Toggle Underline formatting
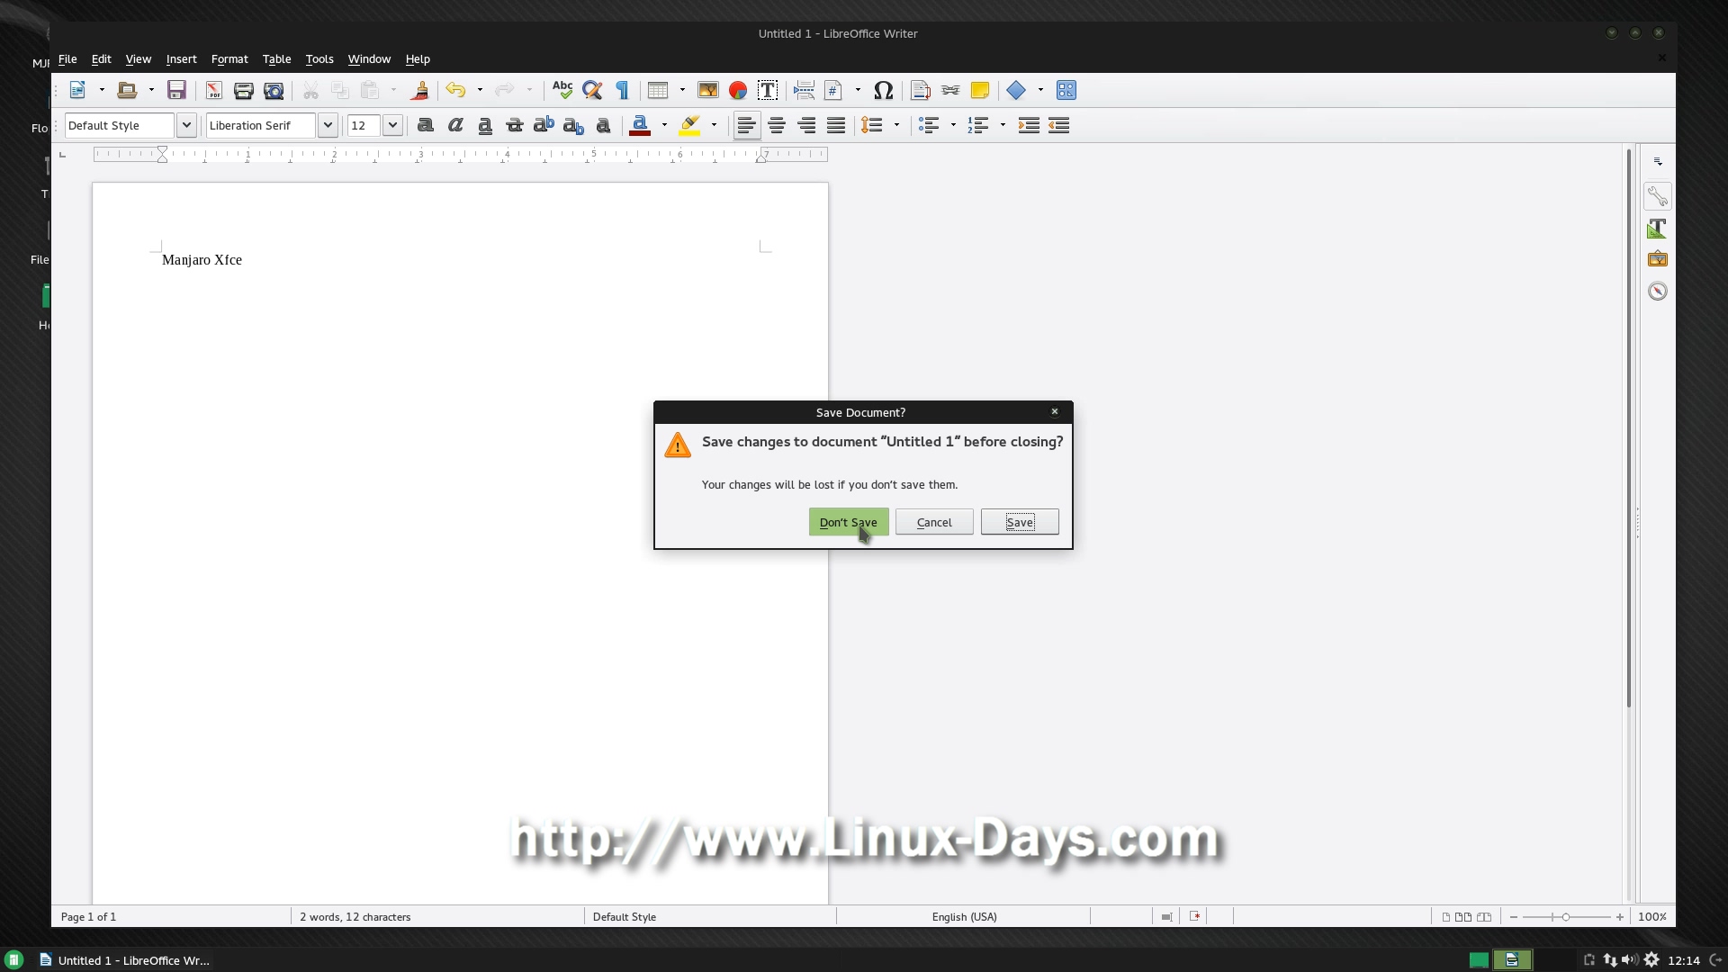The width and height of the screenshot is (1728, 972). click(x=485, y=126)
